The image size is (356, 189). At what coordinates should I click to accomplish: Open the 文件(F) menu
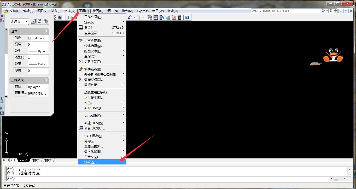14,11
